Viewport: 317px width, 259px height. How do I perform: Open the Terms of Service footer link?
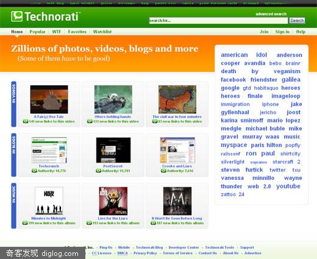coord(177,253)
